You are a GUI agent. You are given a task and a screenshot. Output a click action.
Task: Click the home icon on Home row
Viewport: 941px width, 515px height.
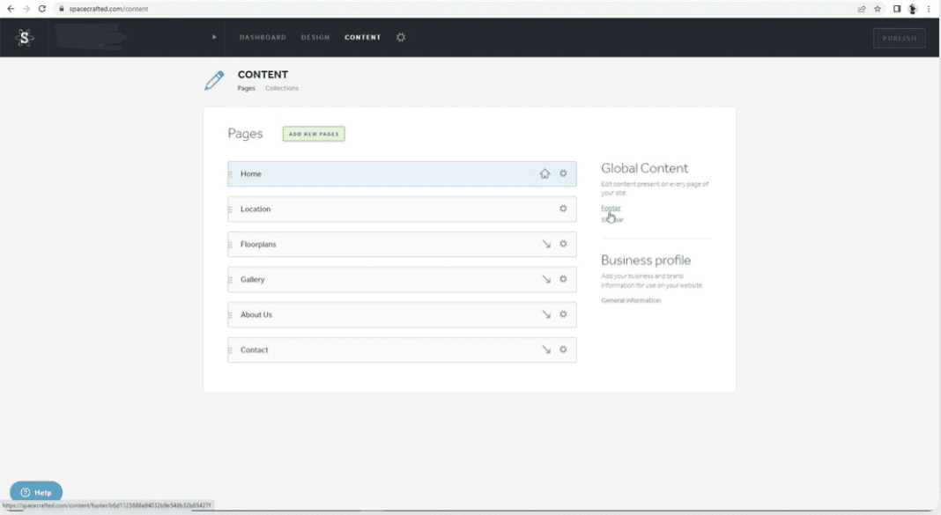coord(545,173)
